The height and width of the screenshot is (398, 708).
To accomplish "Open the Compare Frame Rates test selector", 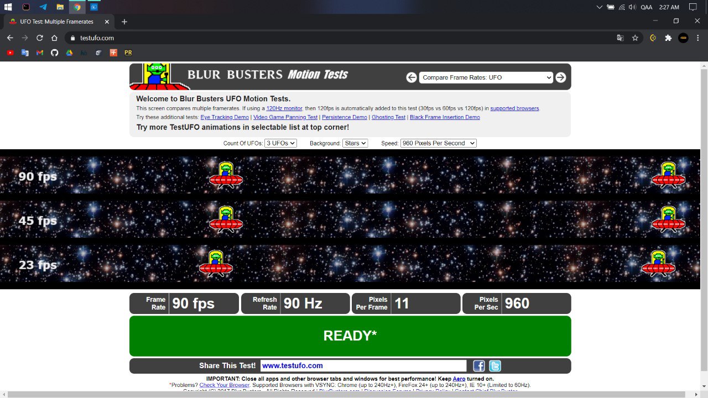I will click(486, 77).
